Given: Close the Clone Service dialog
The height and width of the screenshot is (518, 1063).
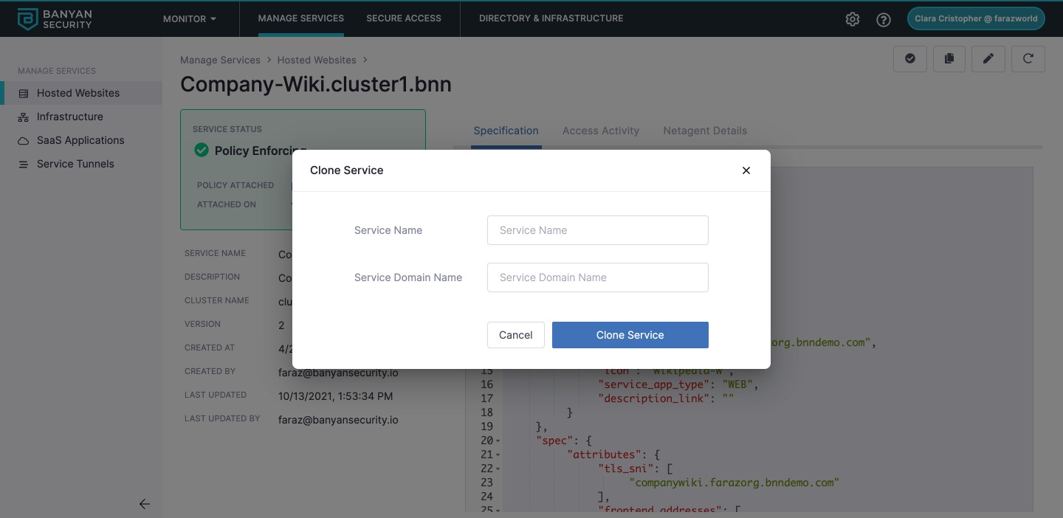Looking at the screenshot, I should (746, 170).
